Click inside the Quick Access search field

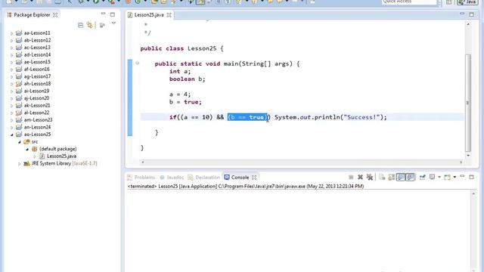pyautogui.click(x=409, y=2)
